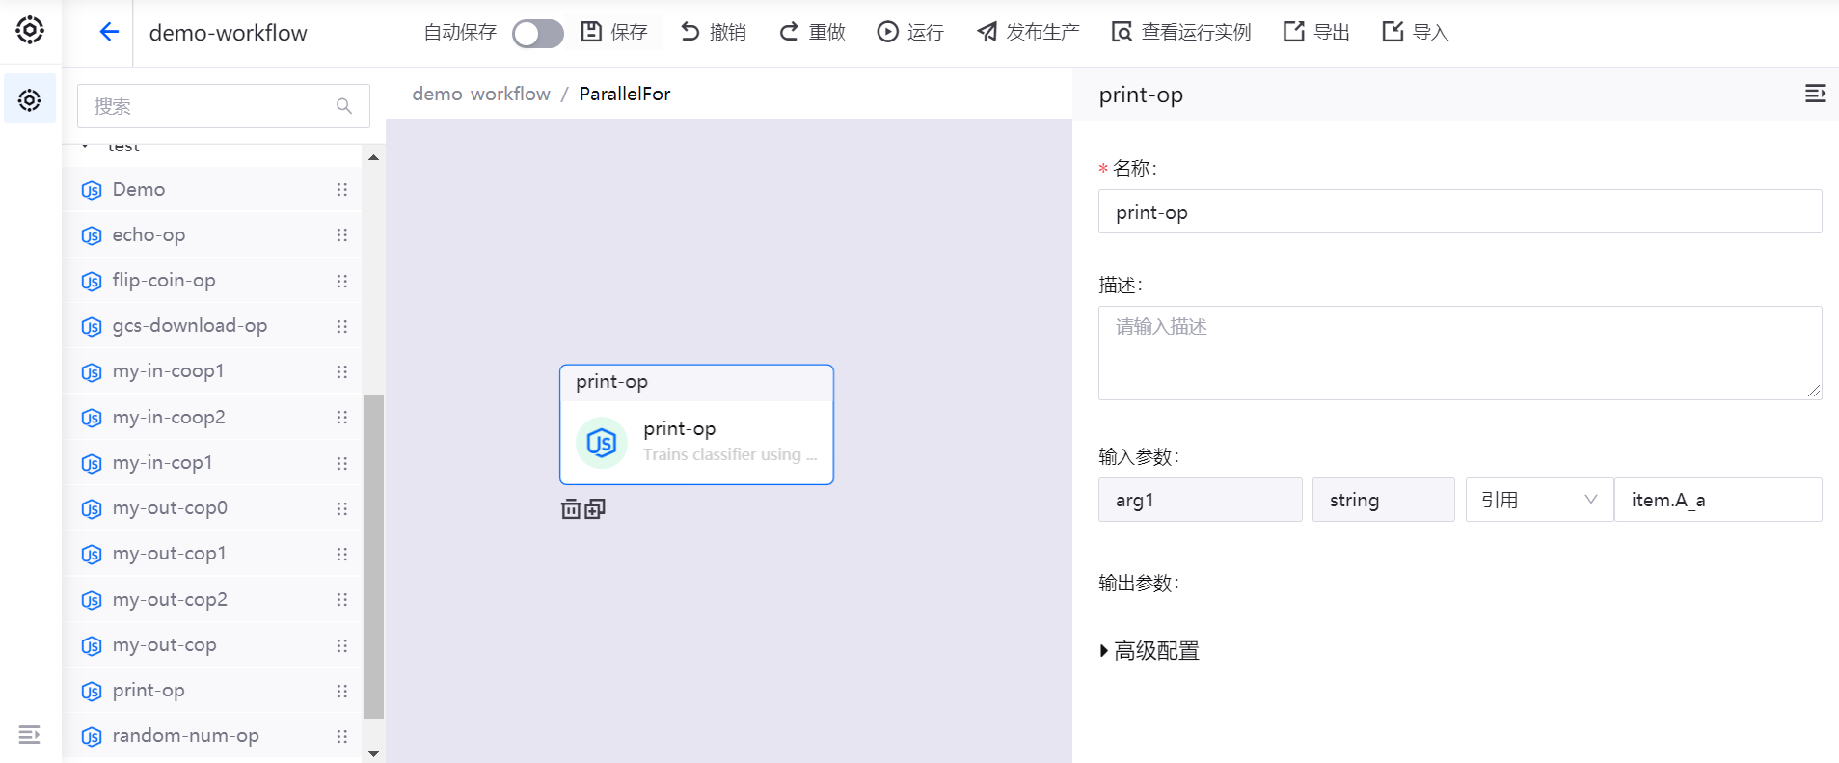Click the drag handle next to flip-coin-op

pyautogui.click(x=341, y=281)
